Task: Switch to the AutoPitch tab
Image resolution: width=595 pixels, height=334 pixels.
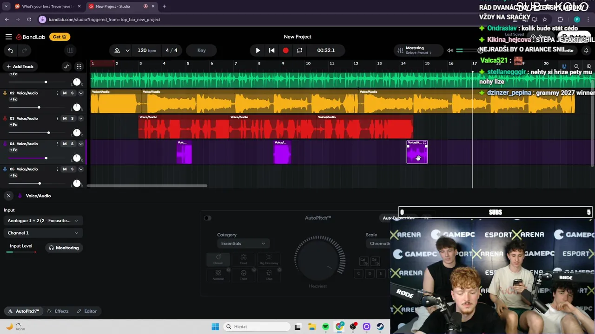Action: [x=23, y=311]
